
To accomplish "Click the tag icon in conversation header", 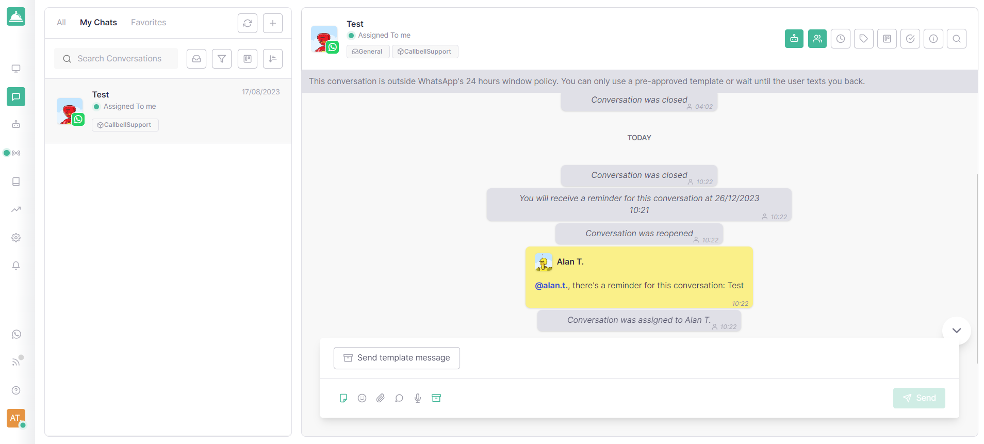I will click(x=864, y=39).
